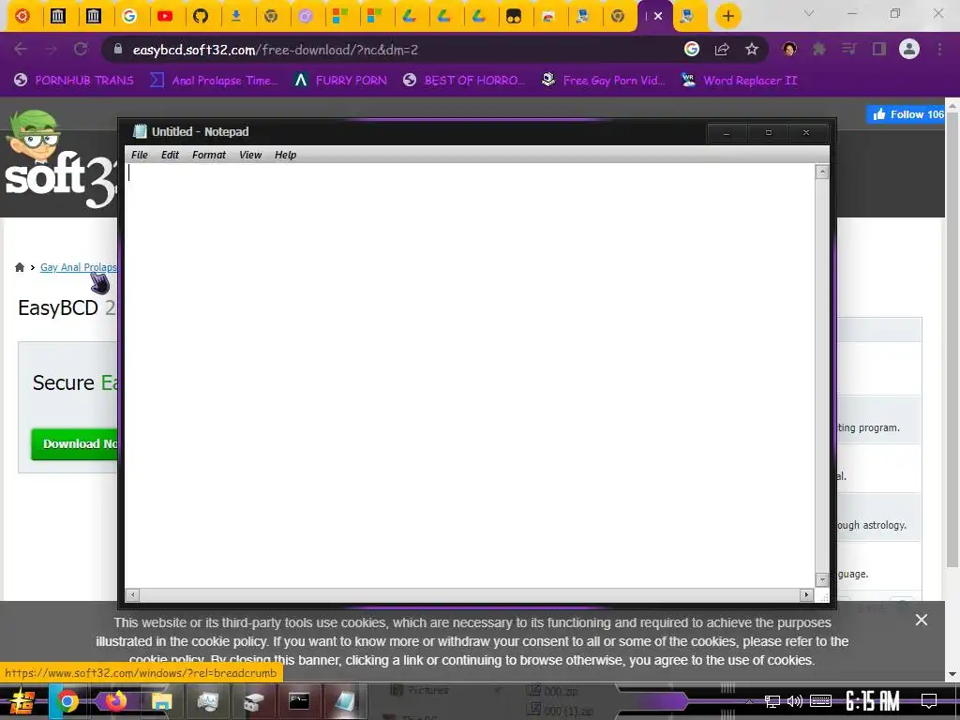The image size is (960, 720).
Task: Click Notepad scroll down arrow
Action: pyautogui.click(x=822, y=579)
